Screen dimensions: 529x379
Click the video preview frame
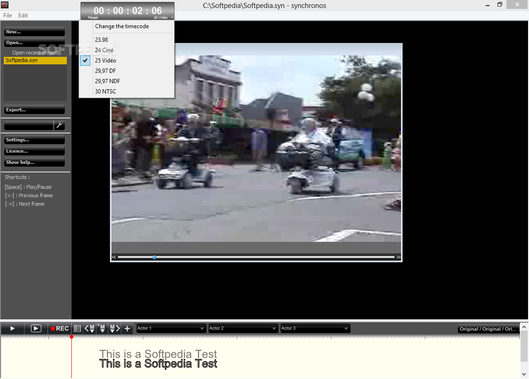coord(256,148)
